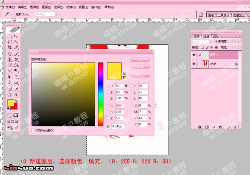Select the H hue radio button

(x=108, y=86)
